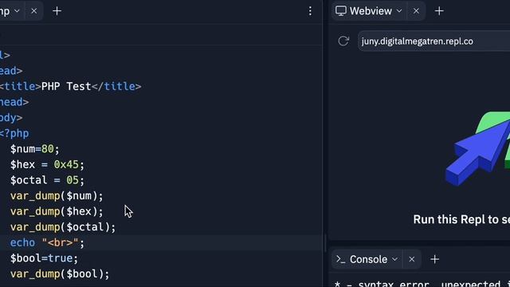Open the editor tab dropdown chevron
Viewport: 510px width, 287px height.
(18, 11)
